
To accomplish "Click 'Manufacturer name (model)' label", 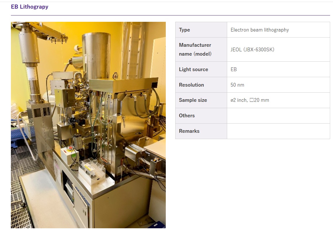I will (x=195, y=49).
